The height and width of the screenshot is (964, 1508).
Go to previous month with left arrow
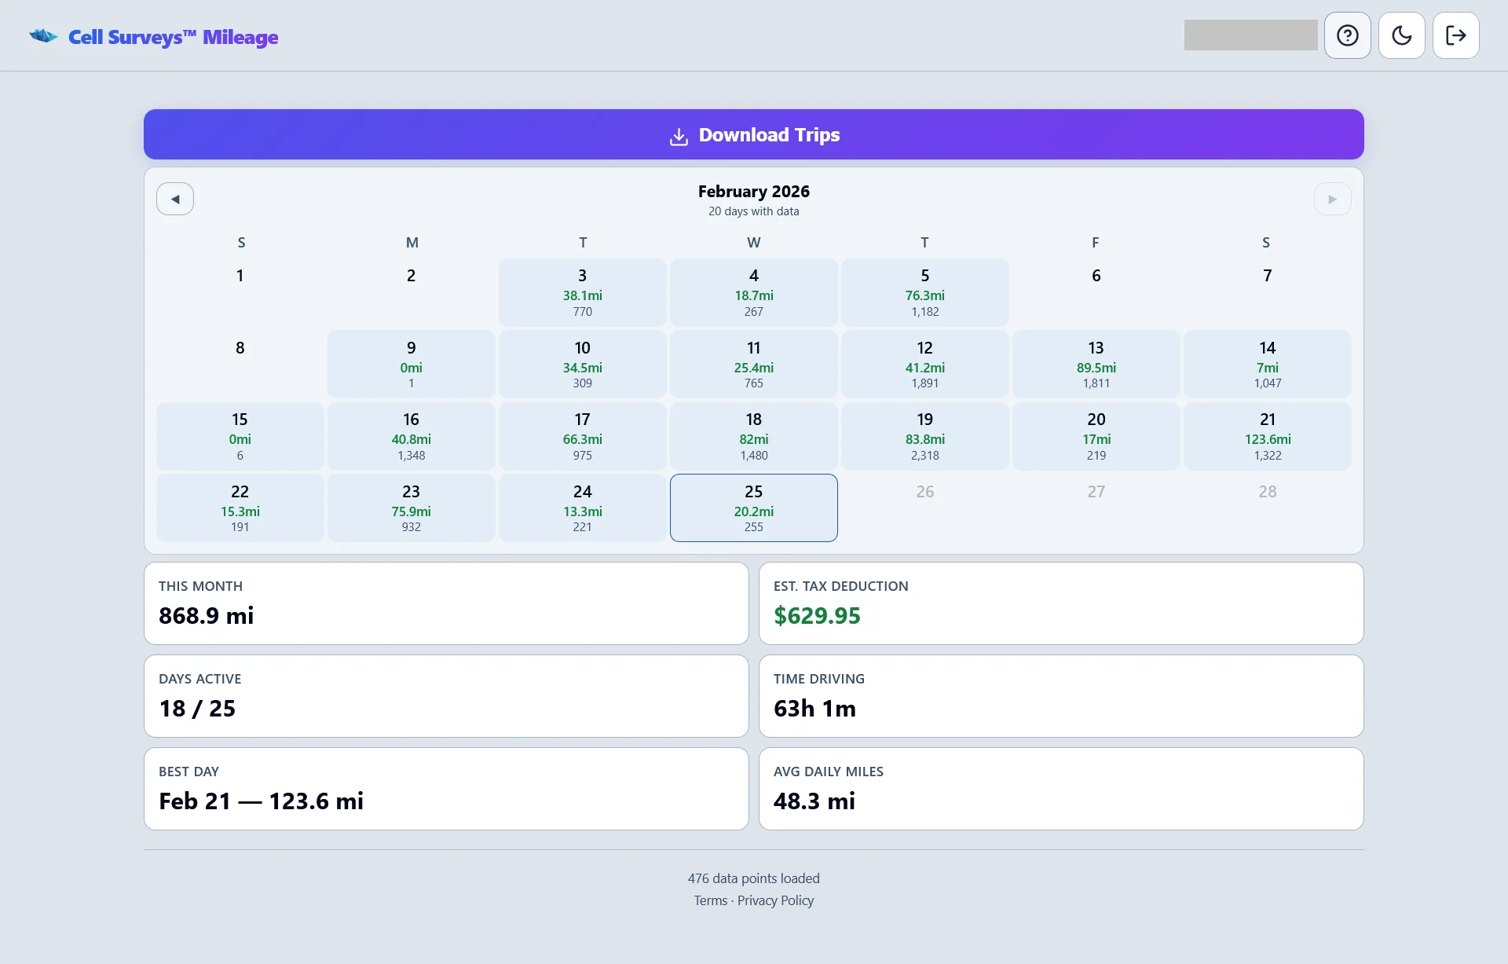(x=175, y=199)
